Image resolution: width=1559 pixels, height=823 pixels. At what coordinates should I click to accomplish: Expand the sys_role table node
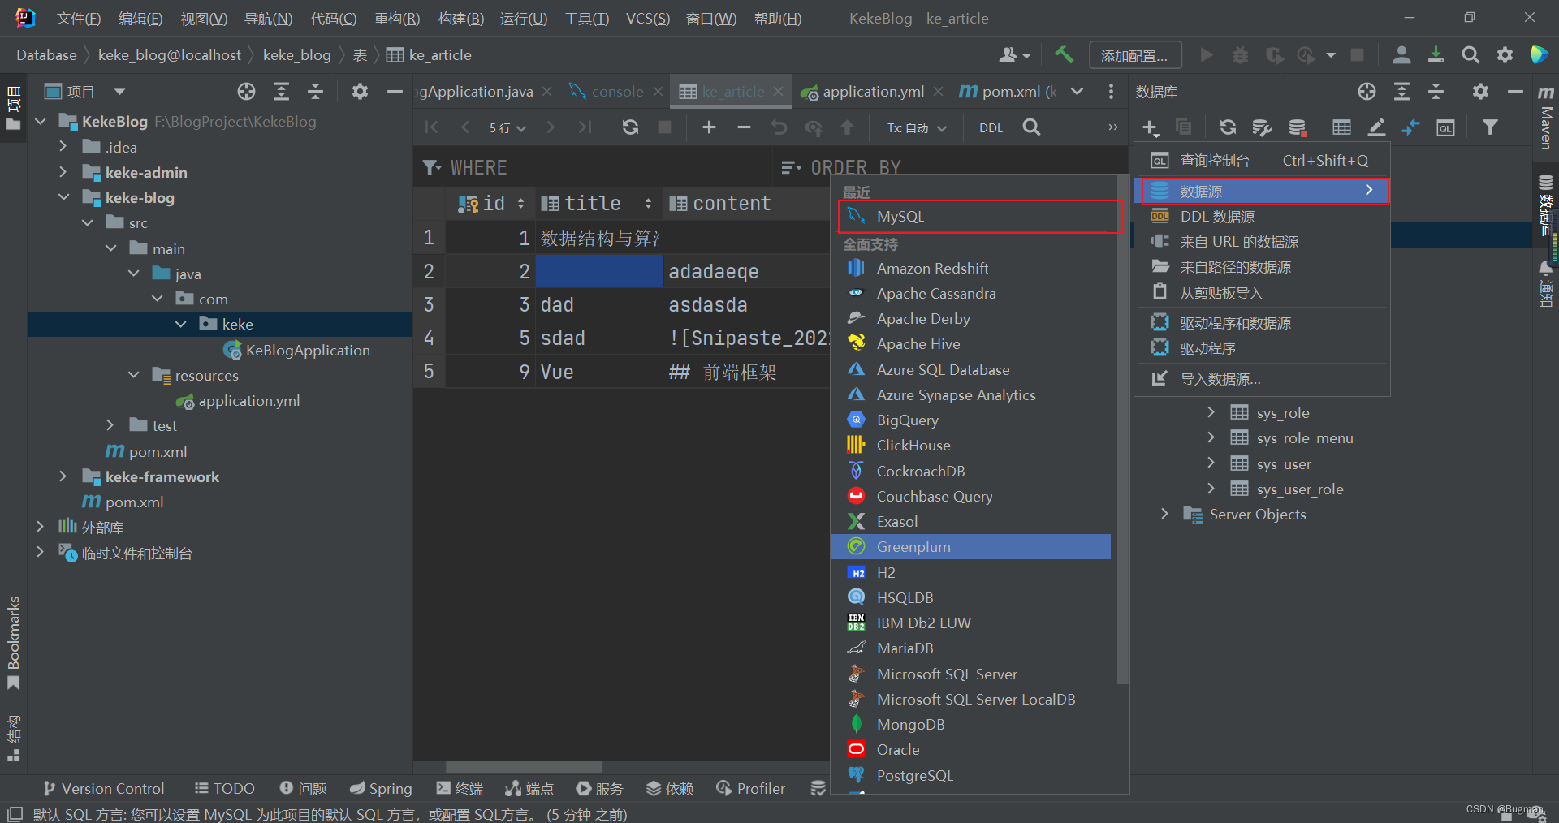[x=1211, y=412]
